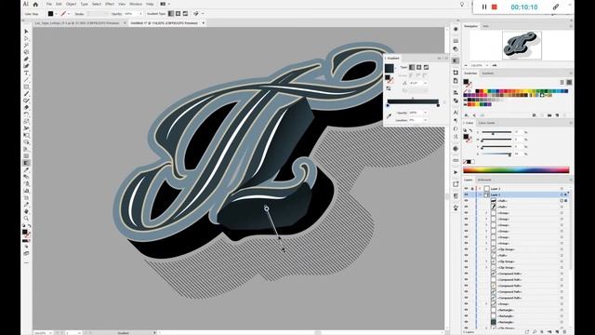Open the Opacity dropdown in Gradient panel

point(426,113)
